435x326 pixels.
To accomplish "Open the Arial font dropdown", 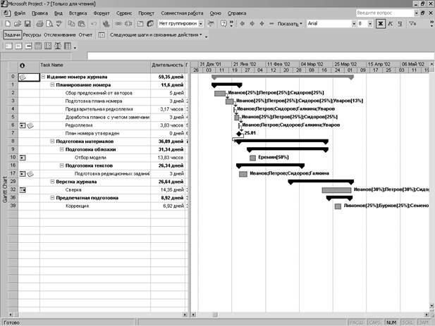I will click(x=354, y=24).
